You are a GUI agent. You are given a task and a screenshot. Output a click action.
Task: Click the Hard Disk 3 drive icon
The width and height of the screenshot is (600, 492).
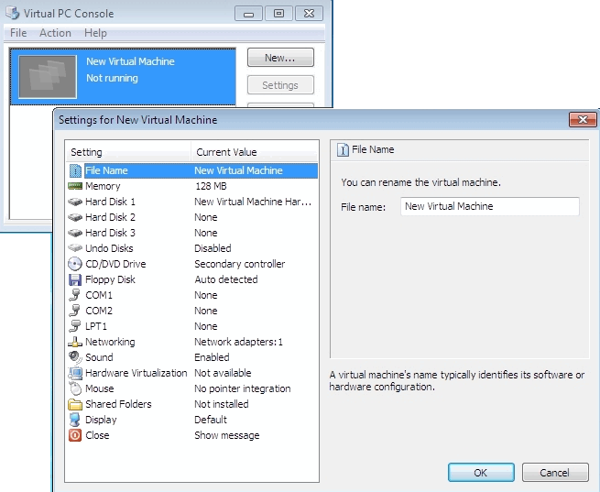(75, 233)
